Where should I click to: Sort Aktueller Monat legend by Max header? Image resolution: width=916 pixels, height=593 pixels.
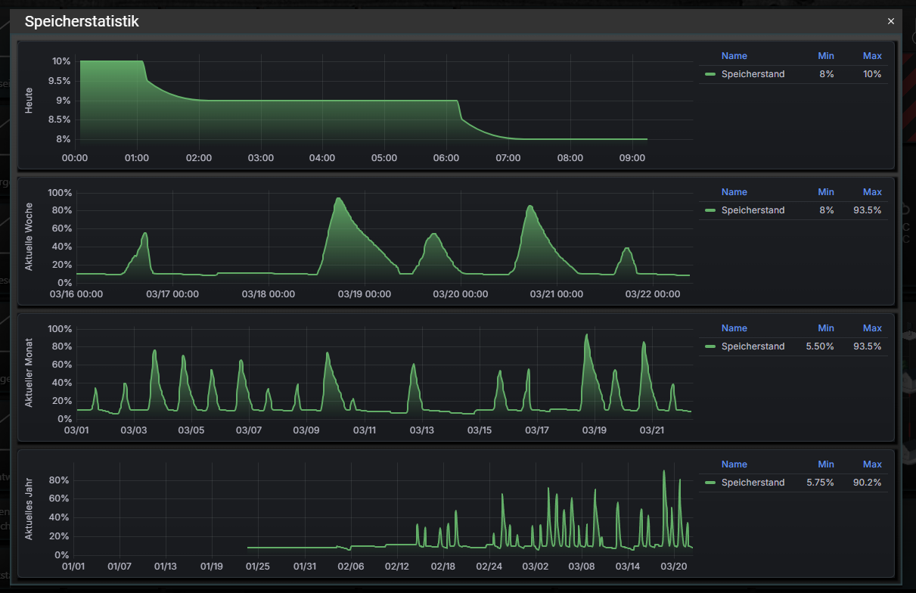pos(872,328)
